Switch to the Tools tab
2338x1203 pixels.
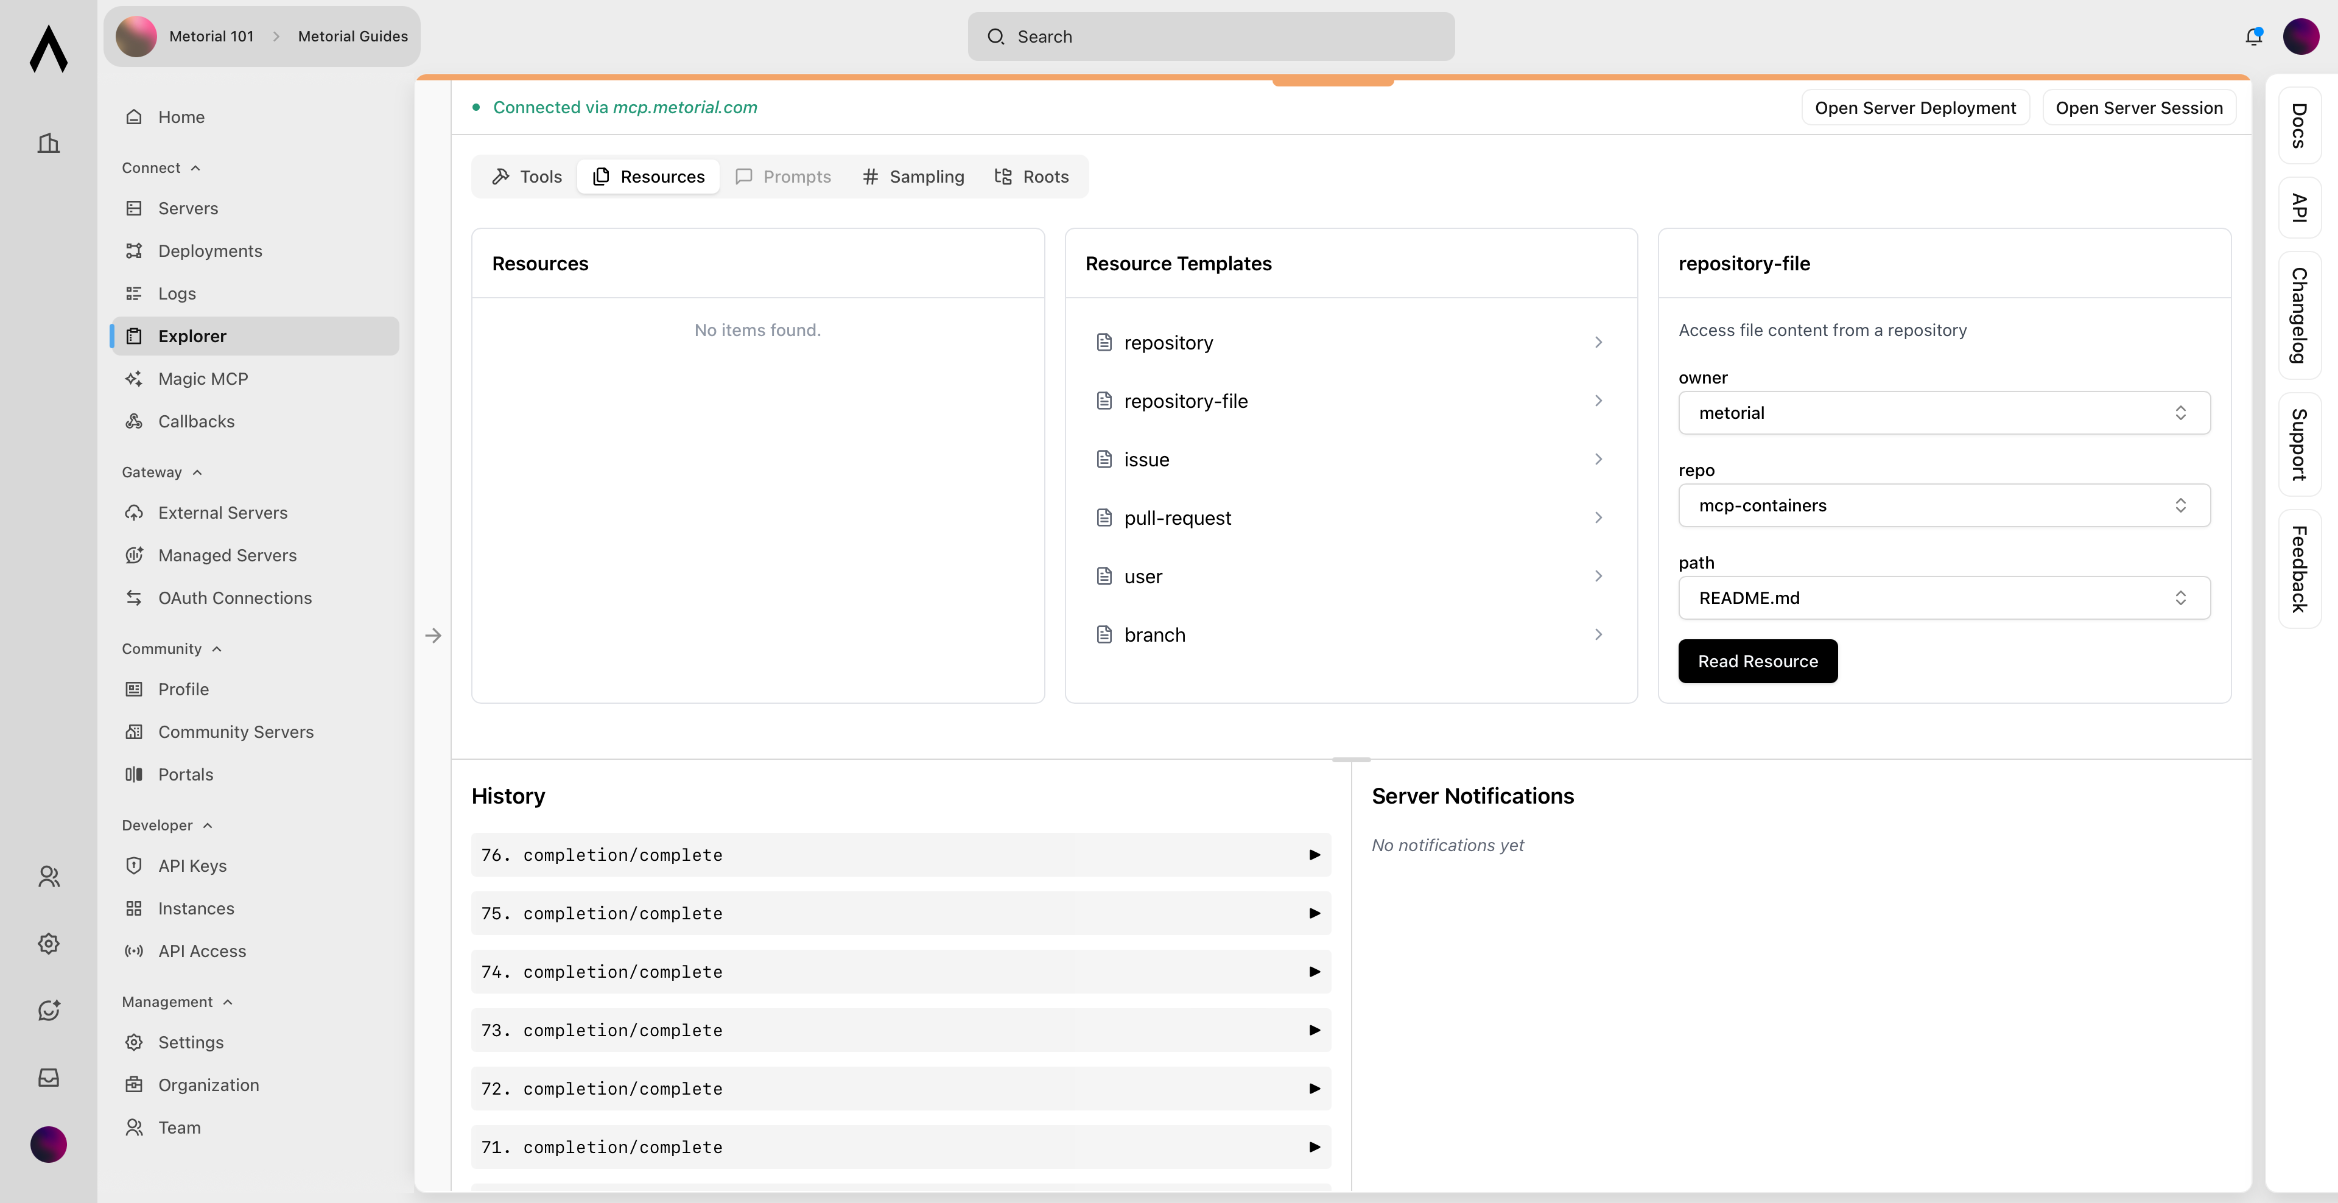527,176
